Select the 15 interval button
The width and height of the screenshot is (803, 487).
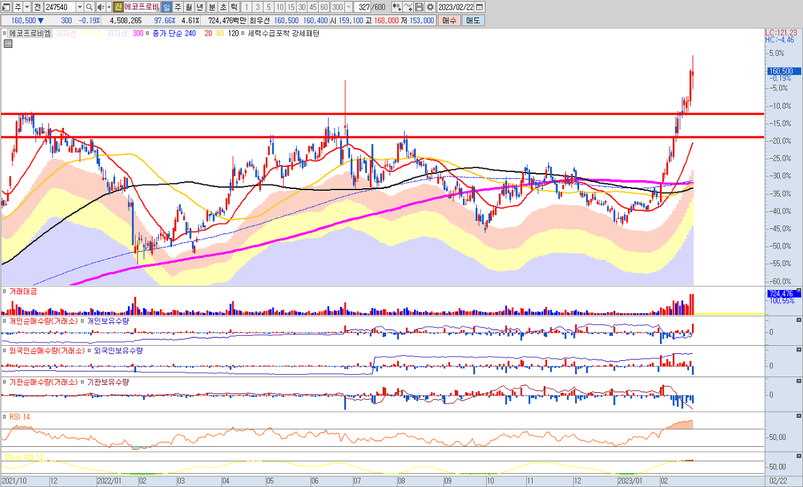tap(291, 7)
